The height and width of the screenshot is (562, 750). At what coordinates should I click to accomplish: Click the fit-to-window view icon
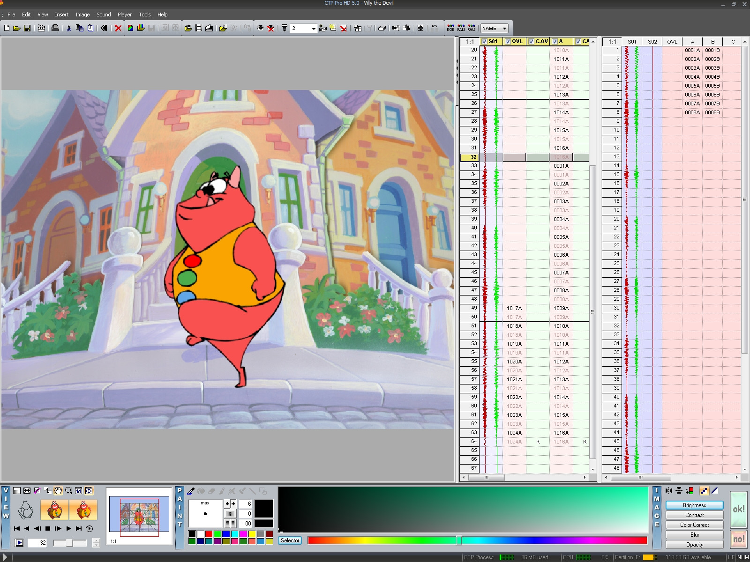click(89, 491)
